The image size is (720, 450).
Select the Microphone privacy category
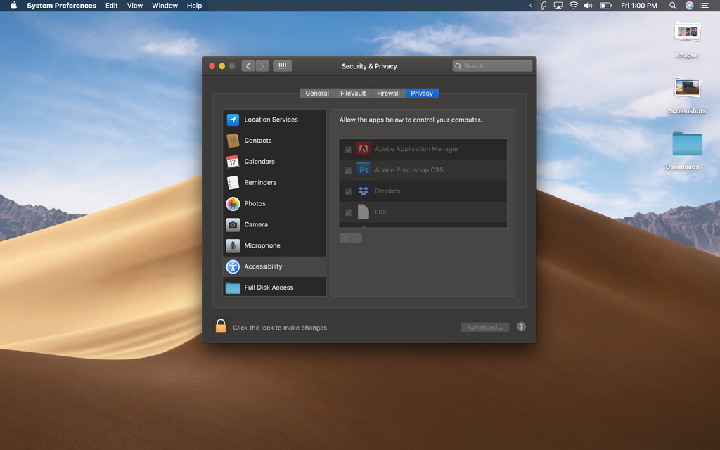click(262, 246)
